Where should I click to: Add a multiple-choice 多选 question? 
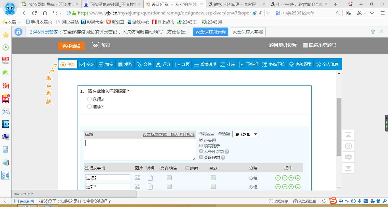coord(87,64)
